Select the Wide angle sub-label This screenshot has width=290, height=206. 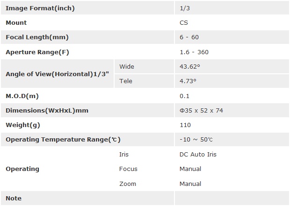click(x=127, y=66)
